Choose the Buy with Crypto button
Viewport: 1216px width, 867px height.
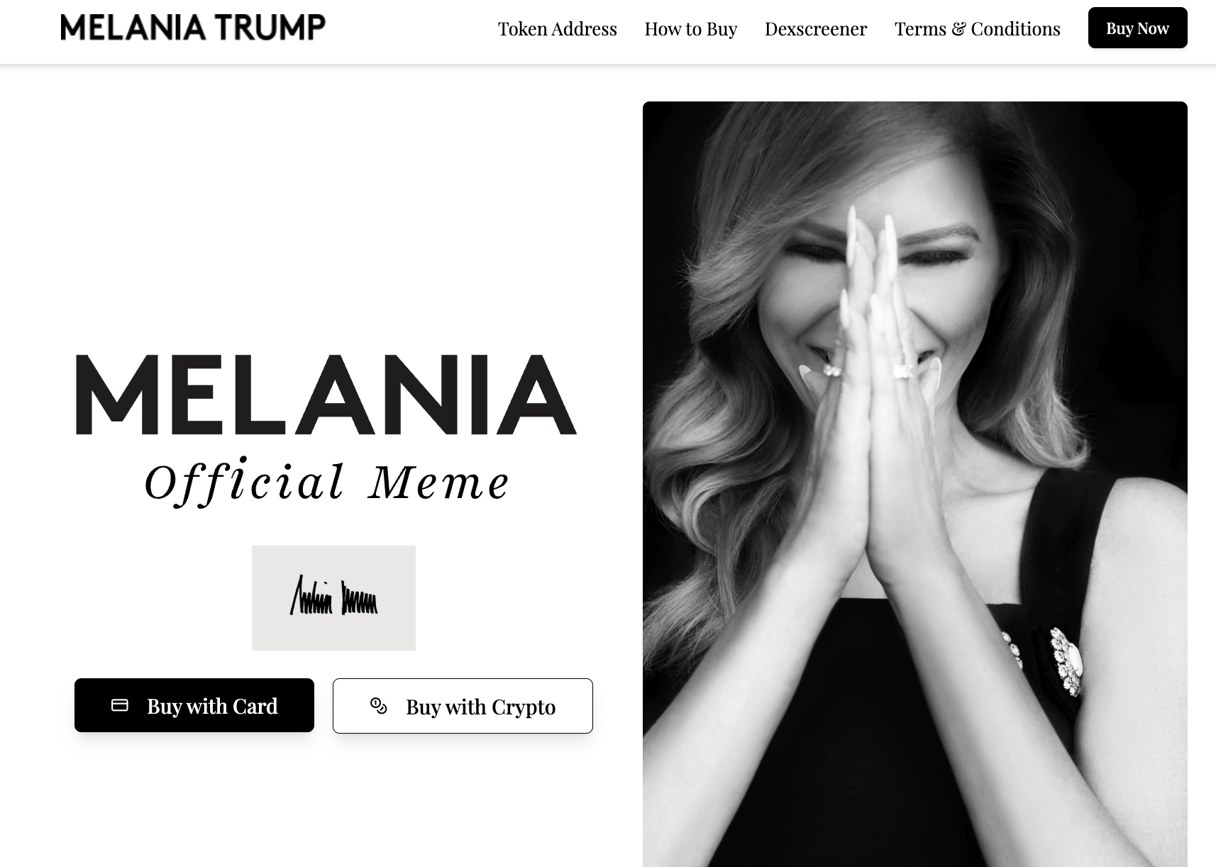tap(463, 706)
